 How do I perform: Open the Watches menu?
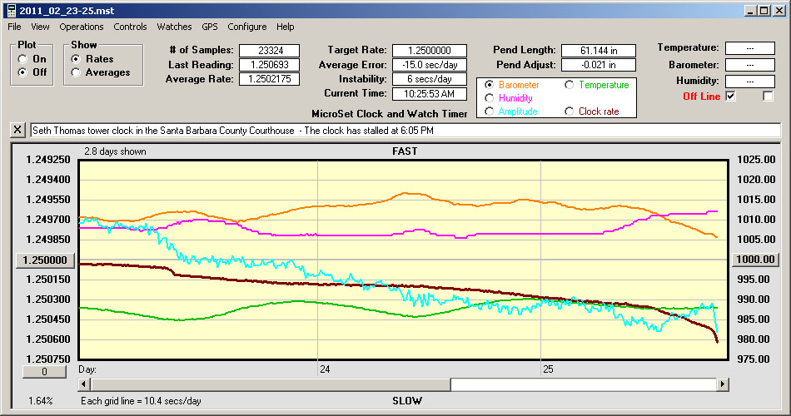174,27
